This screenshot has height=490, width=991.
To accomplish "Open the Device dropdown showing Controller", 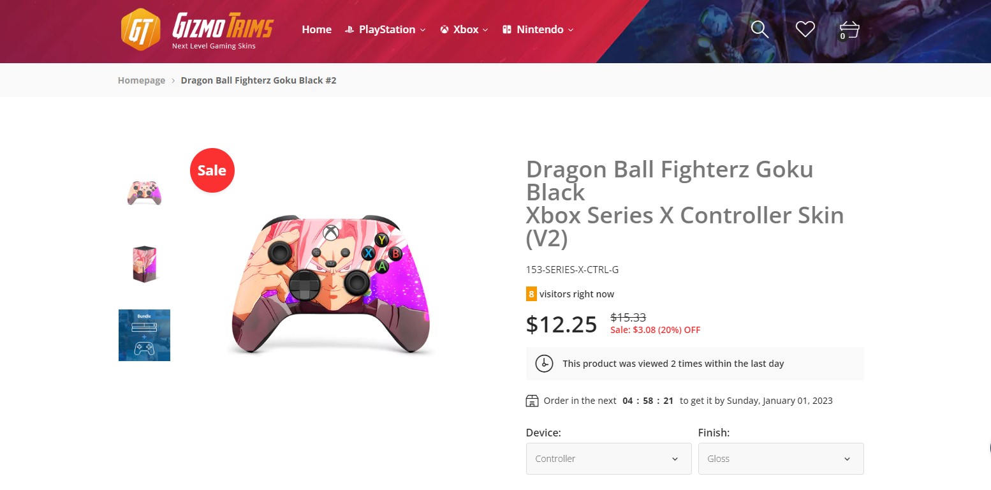I will (x=608, y=459).
